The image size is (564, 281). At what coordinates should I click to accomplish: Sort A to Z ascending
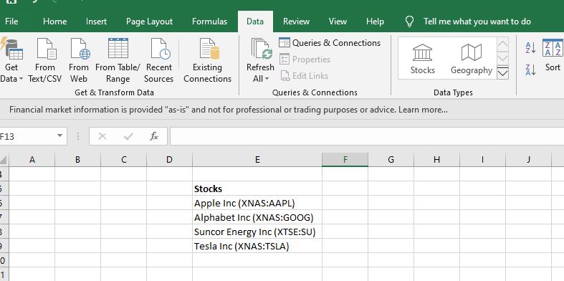point(530,47)
